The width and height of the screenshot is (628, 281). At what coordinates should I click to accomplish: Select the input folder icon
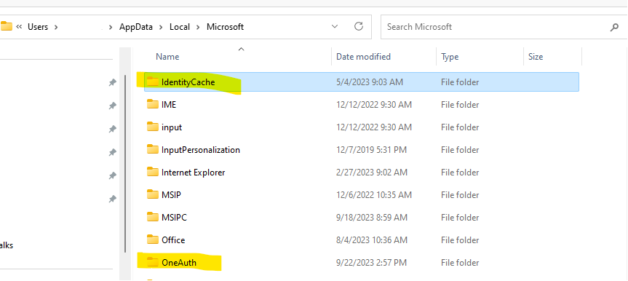coord(153,127)
